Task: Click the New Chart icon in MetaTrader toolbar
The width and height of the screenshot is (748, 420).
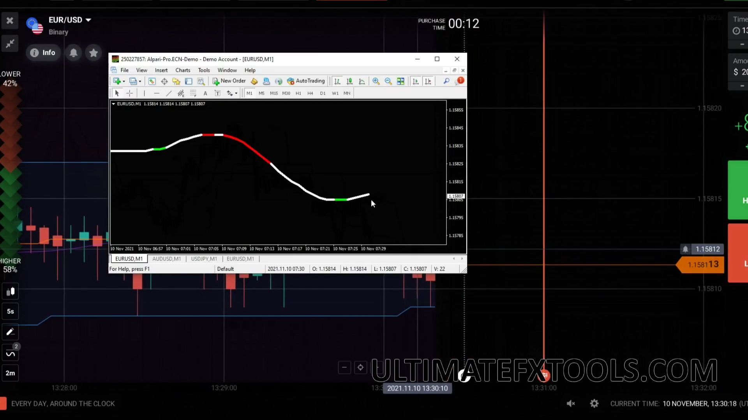Action: [117, 81]
